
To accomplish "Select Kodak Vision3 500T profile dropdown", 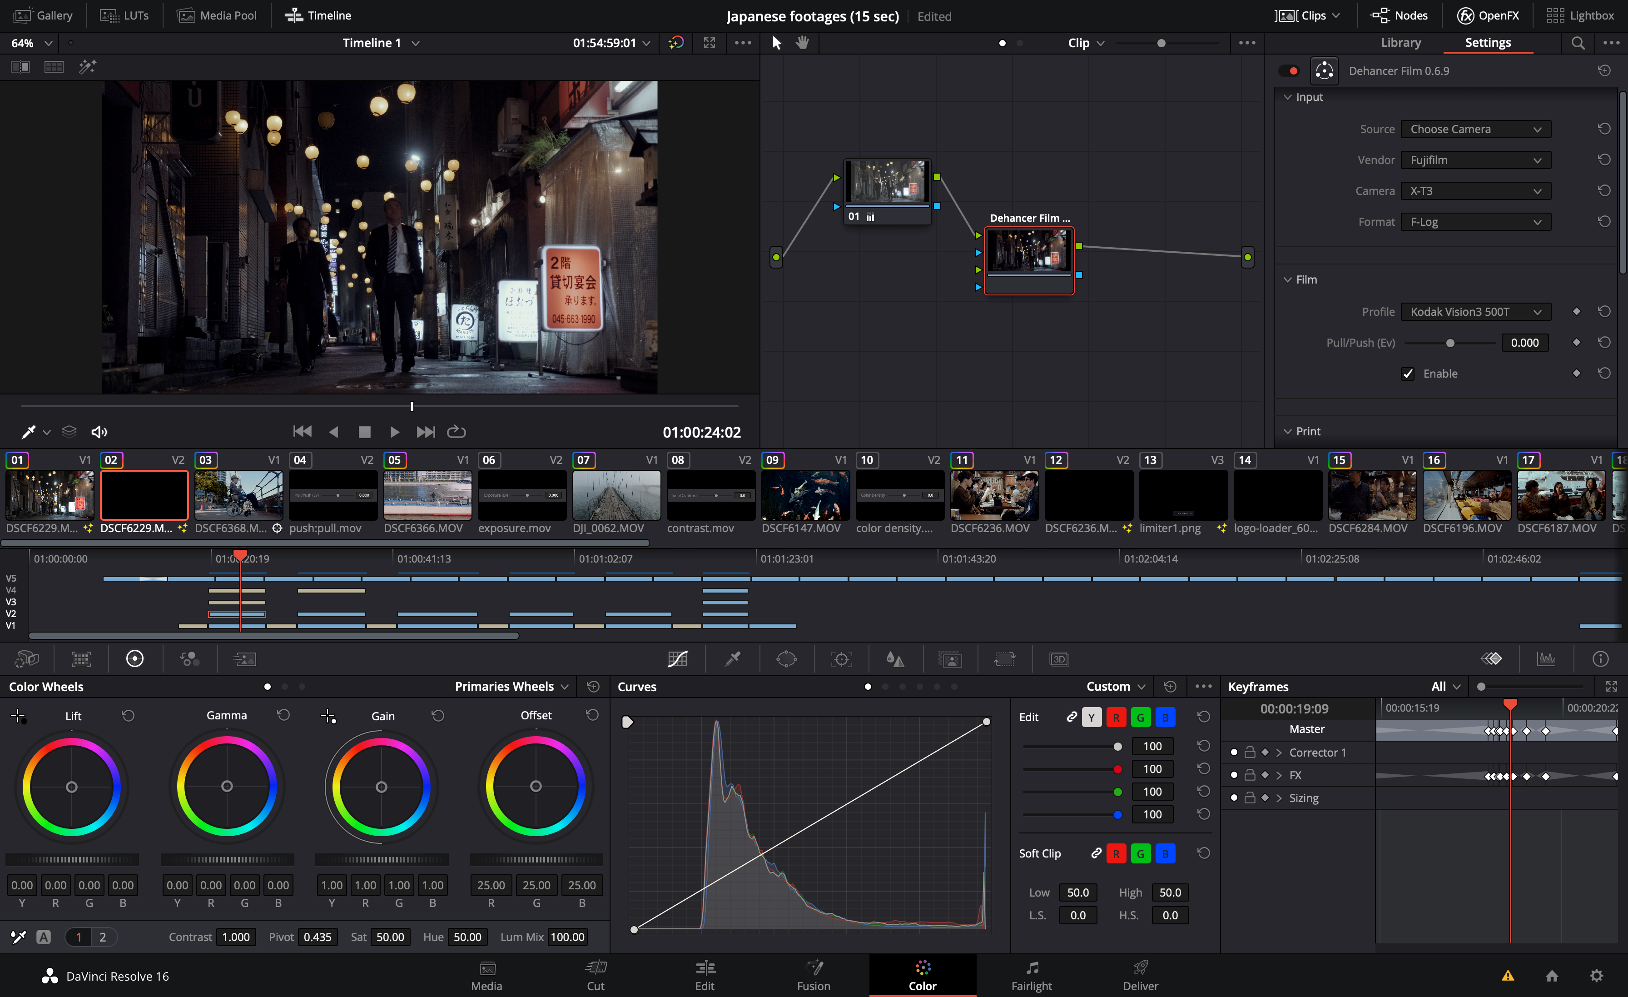I will (1477, 311).
